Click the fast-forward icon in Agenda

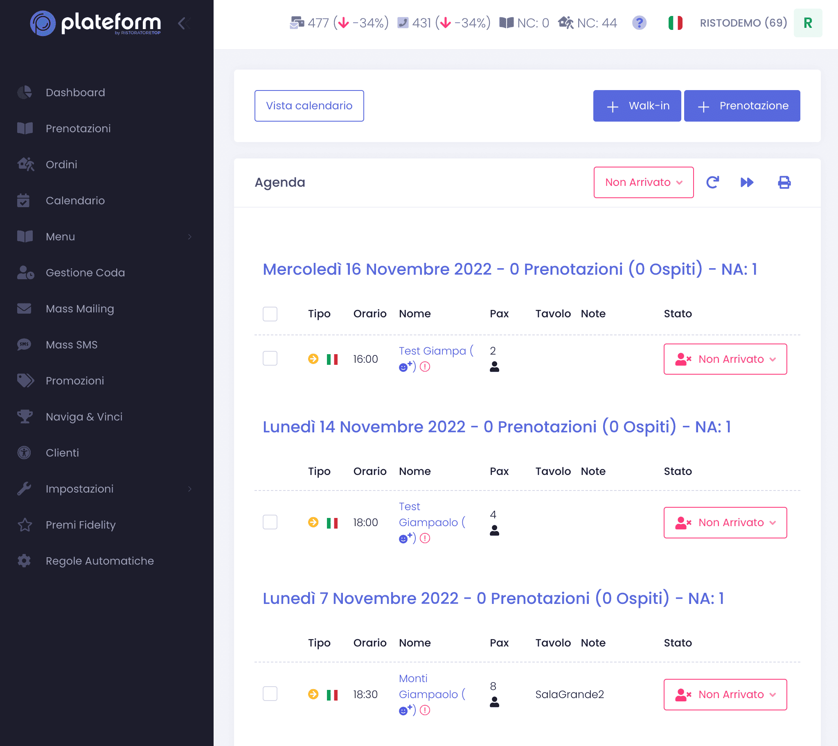click(x=747, y=182)
